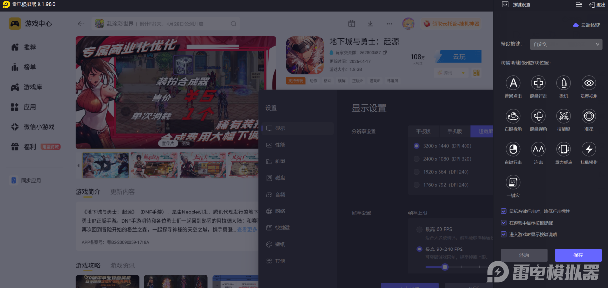Go back with the arrow icon
This screenshot has width=608, height=288.
coord(81,24)
